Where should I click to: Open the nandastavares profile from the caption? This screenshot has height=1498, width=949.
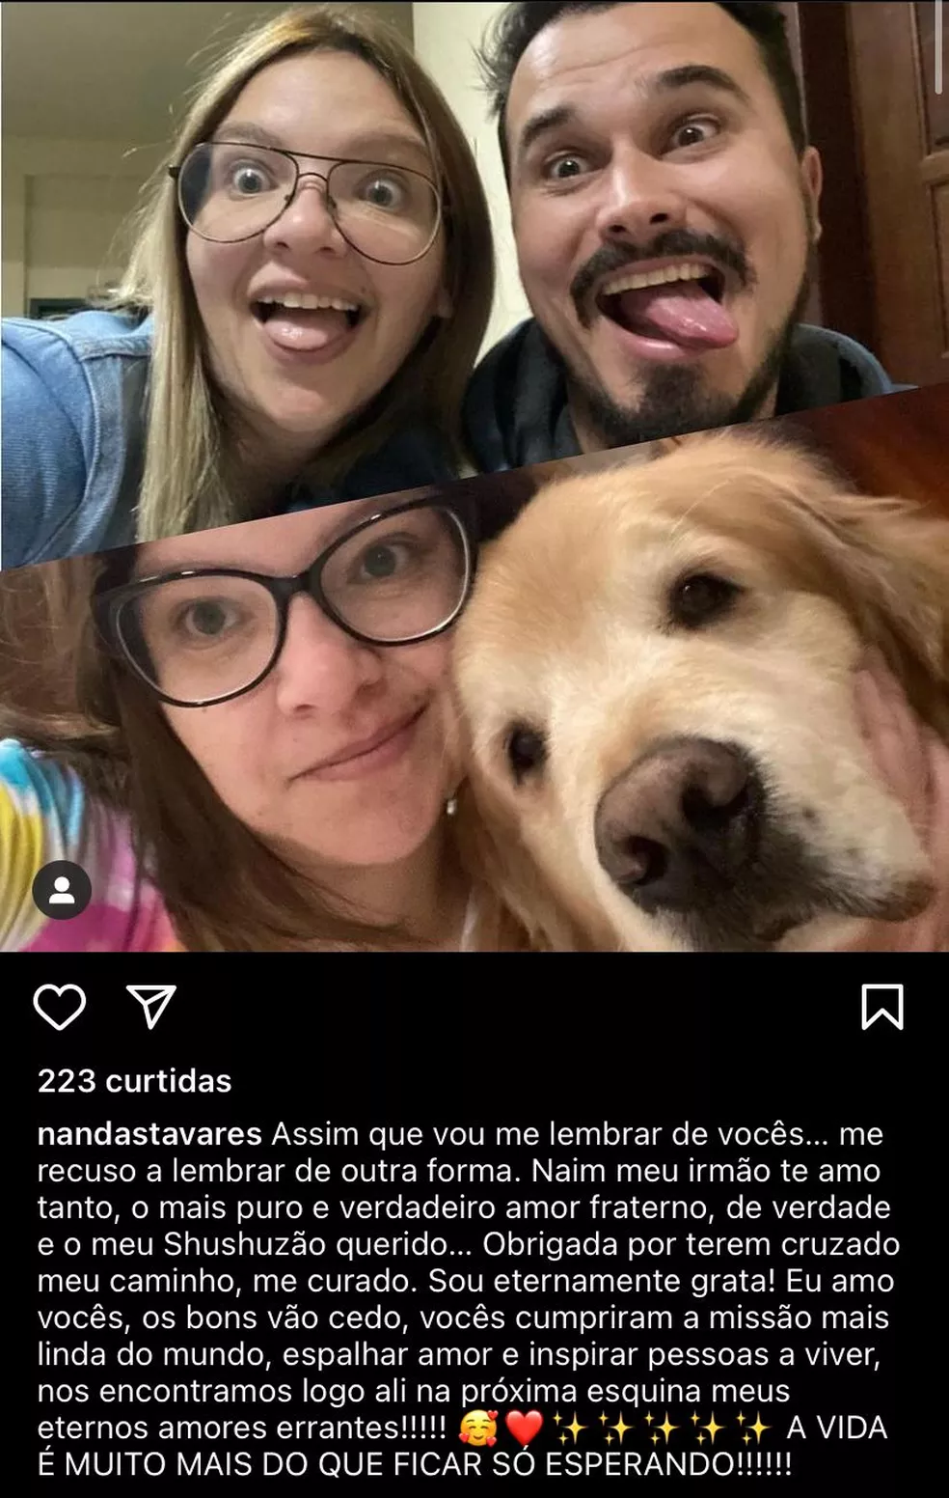pos(149,1133)
